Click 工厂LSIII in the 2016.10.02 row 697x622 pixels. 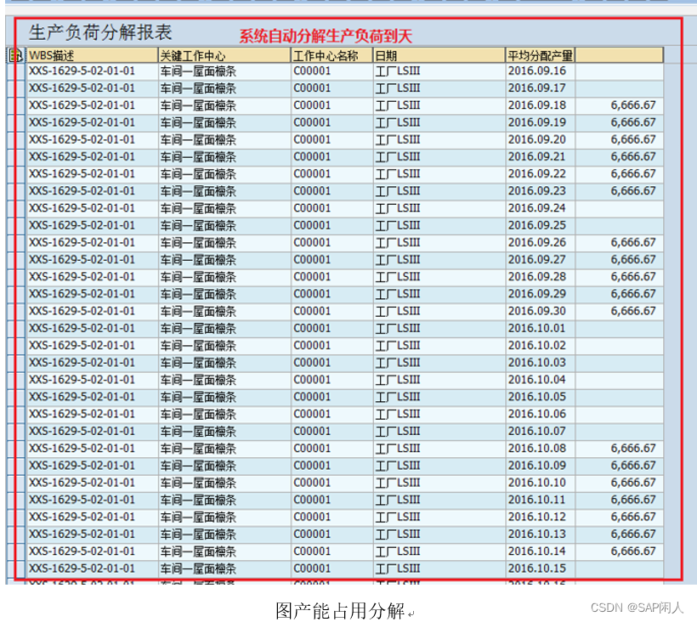pyautogui.click(x=398, y=345)
